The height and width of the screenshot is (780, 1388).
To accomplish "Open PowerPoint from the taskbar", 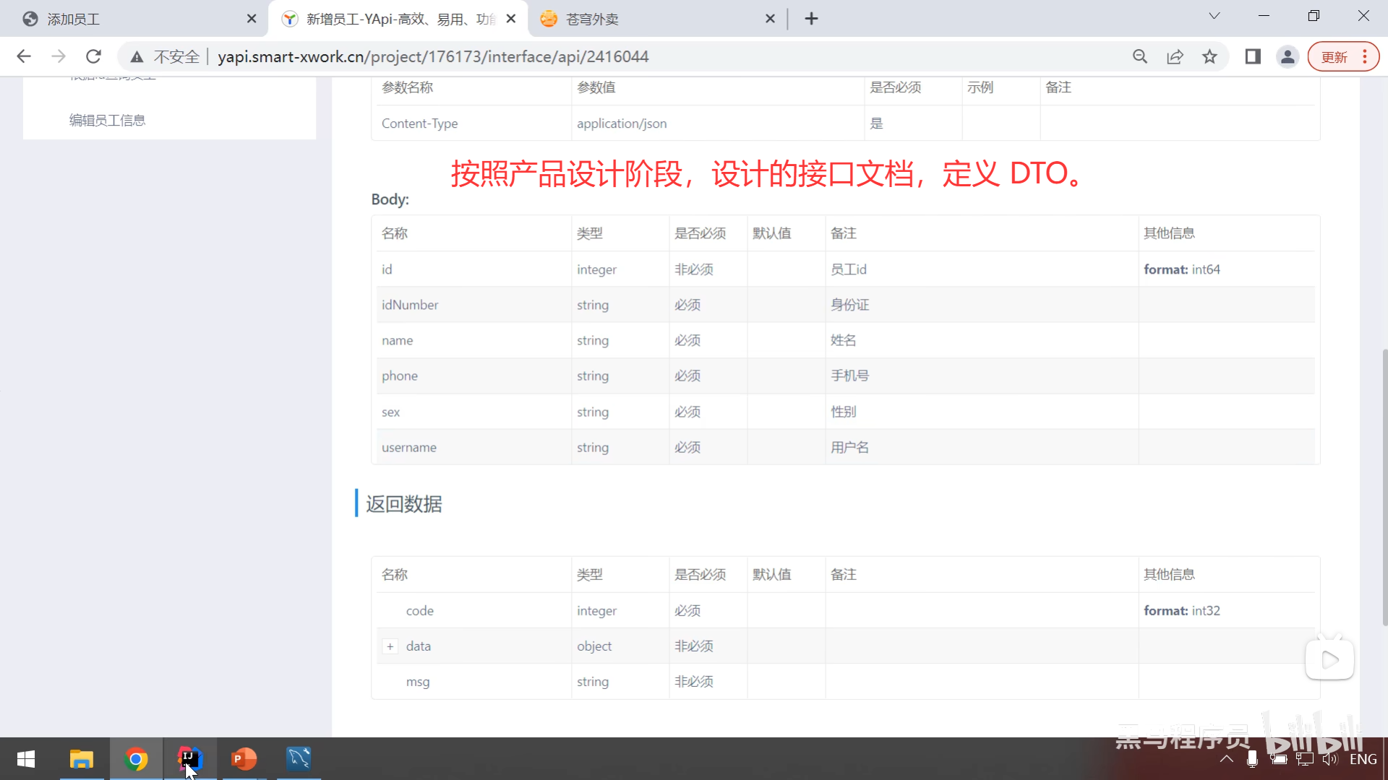I will click(x=244, y=759).
